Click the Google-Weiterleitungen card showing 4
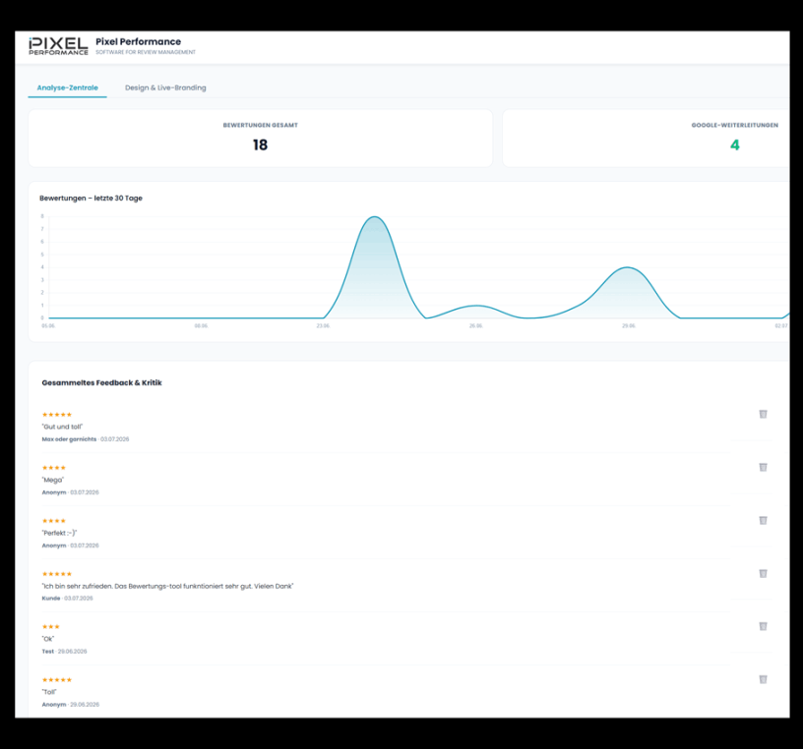Screen dimensions: 803x749 647,139
